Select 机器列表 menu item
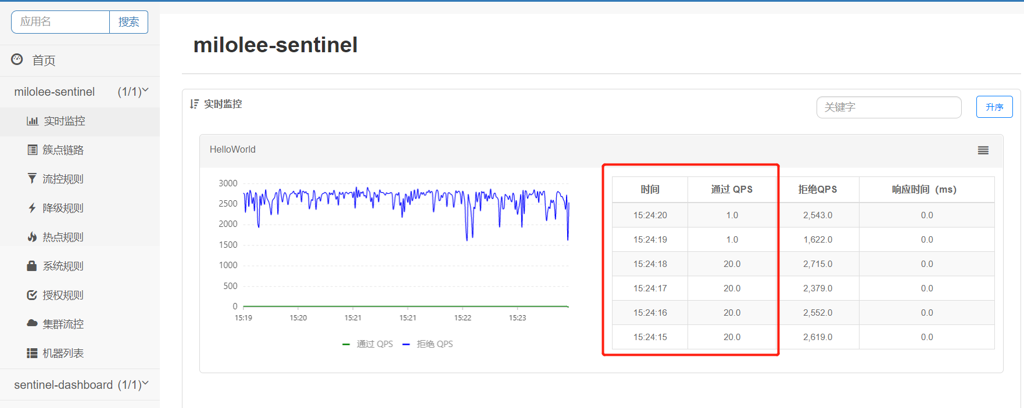 pos(80,353)
